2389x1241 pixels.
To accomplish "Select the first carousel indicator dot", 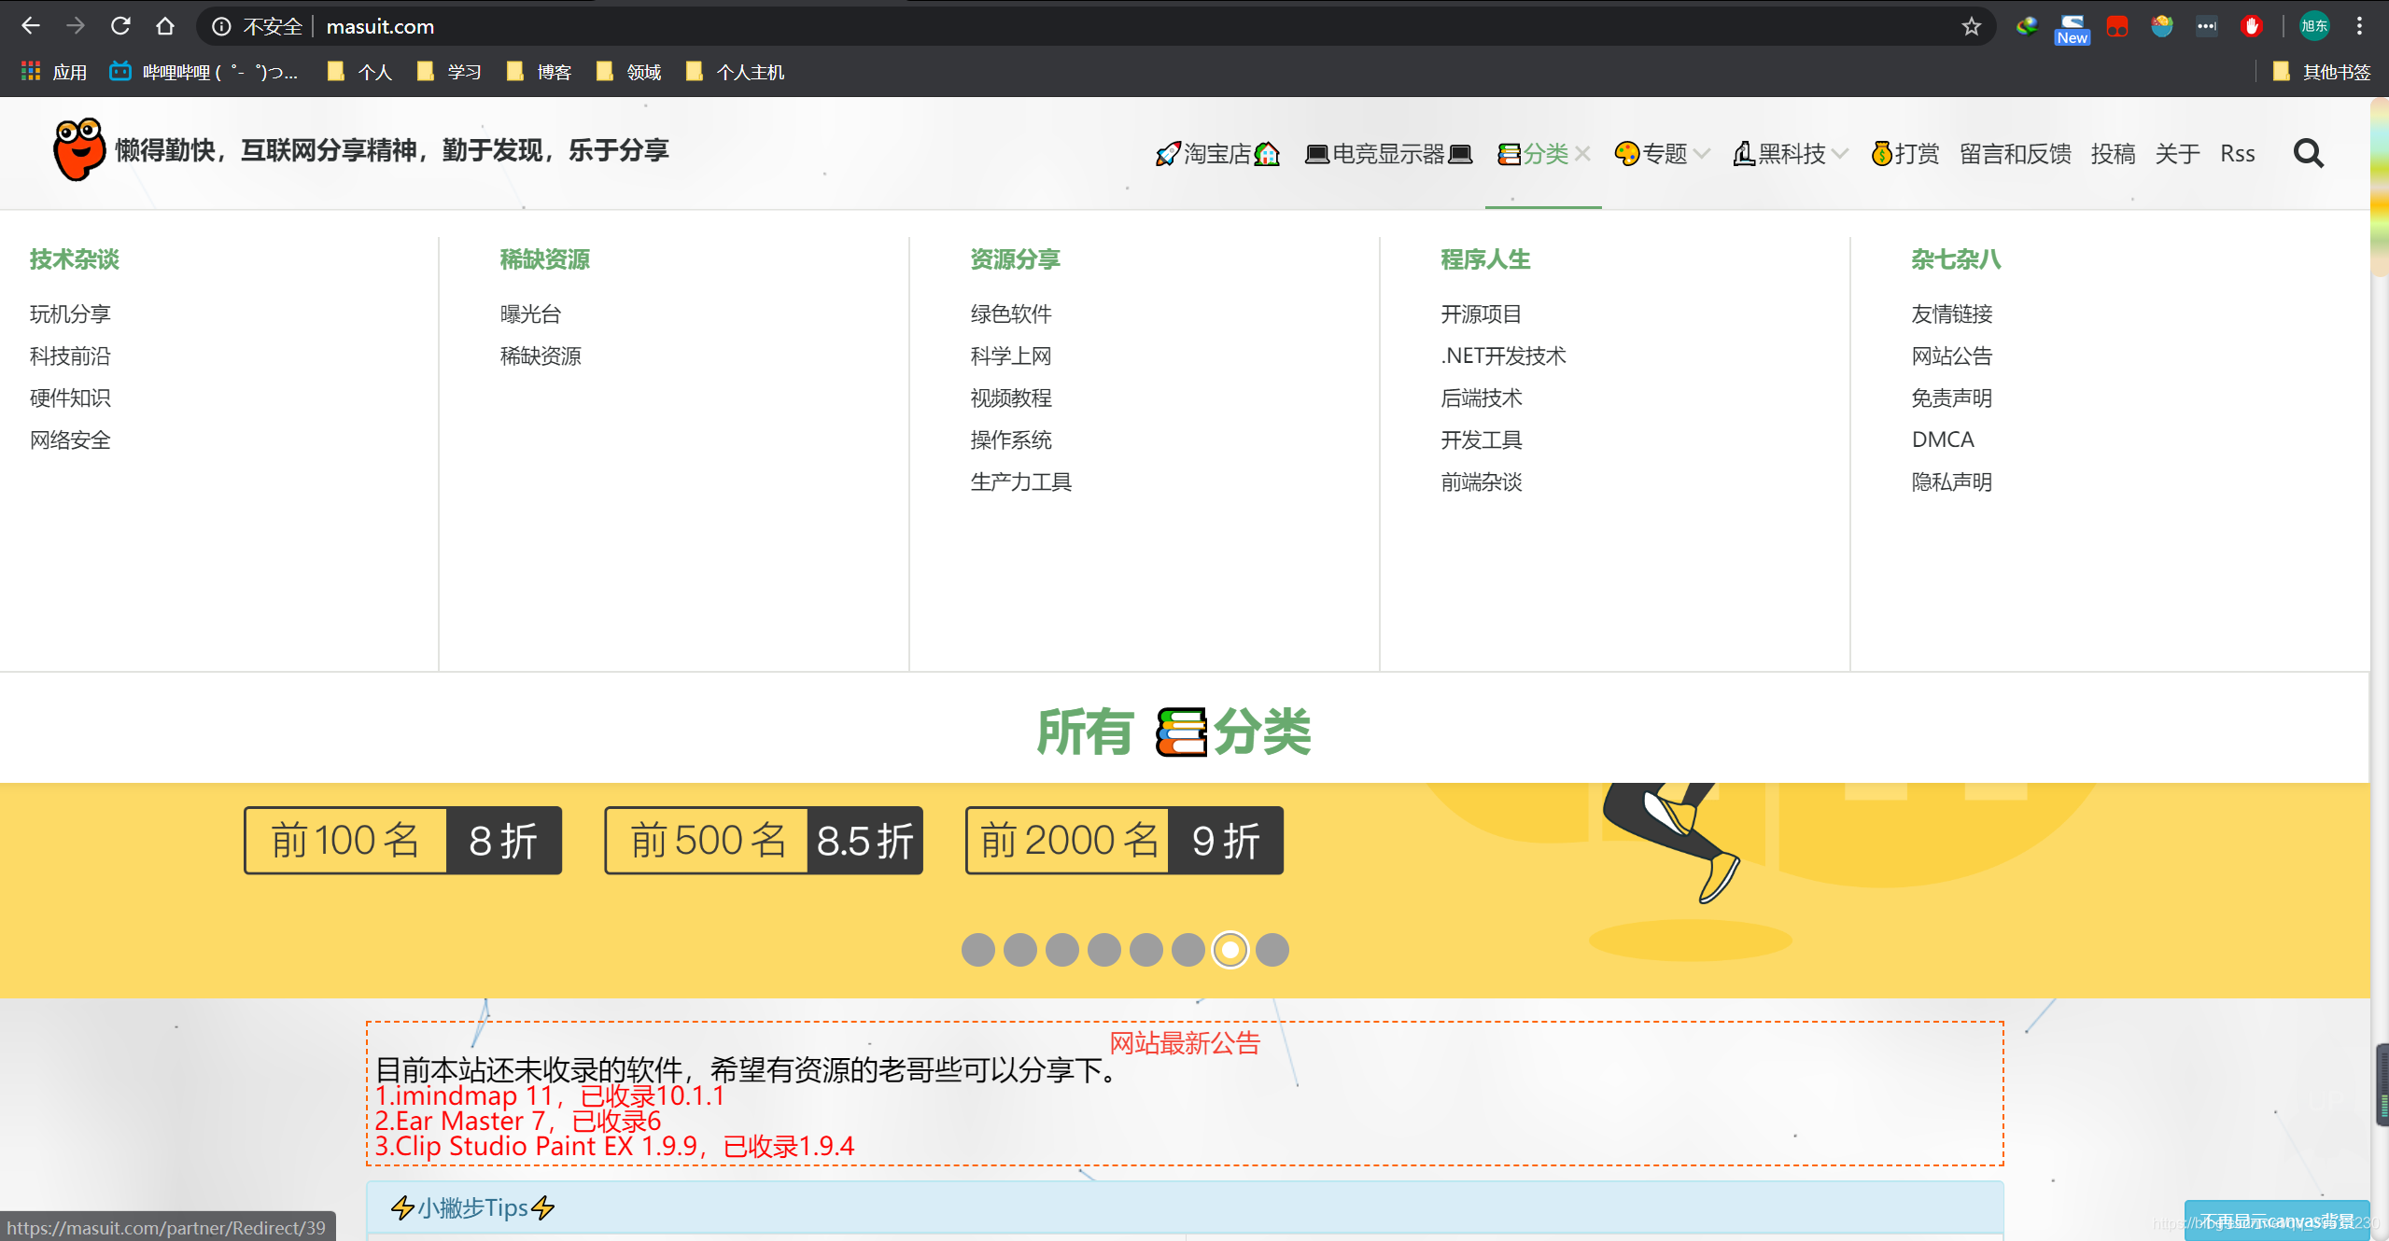I will [x=978, y=949].
